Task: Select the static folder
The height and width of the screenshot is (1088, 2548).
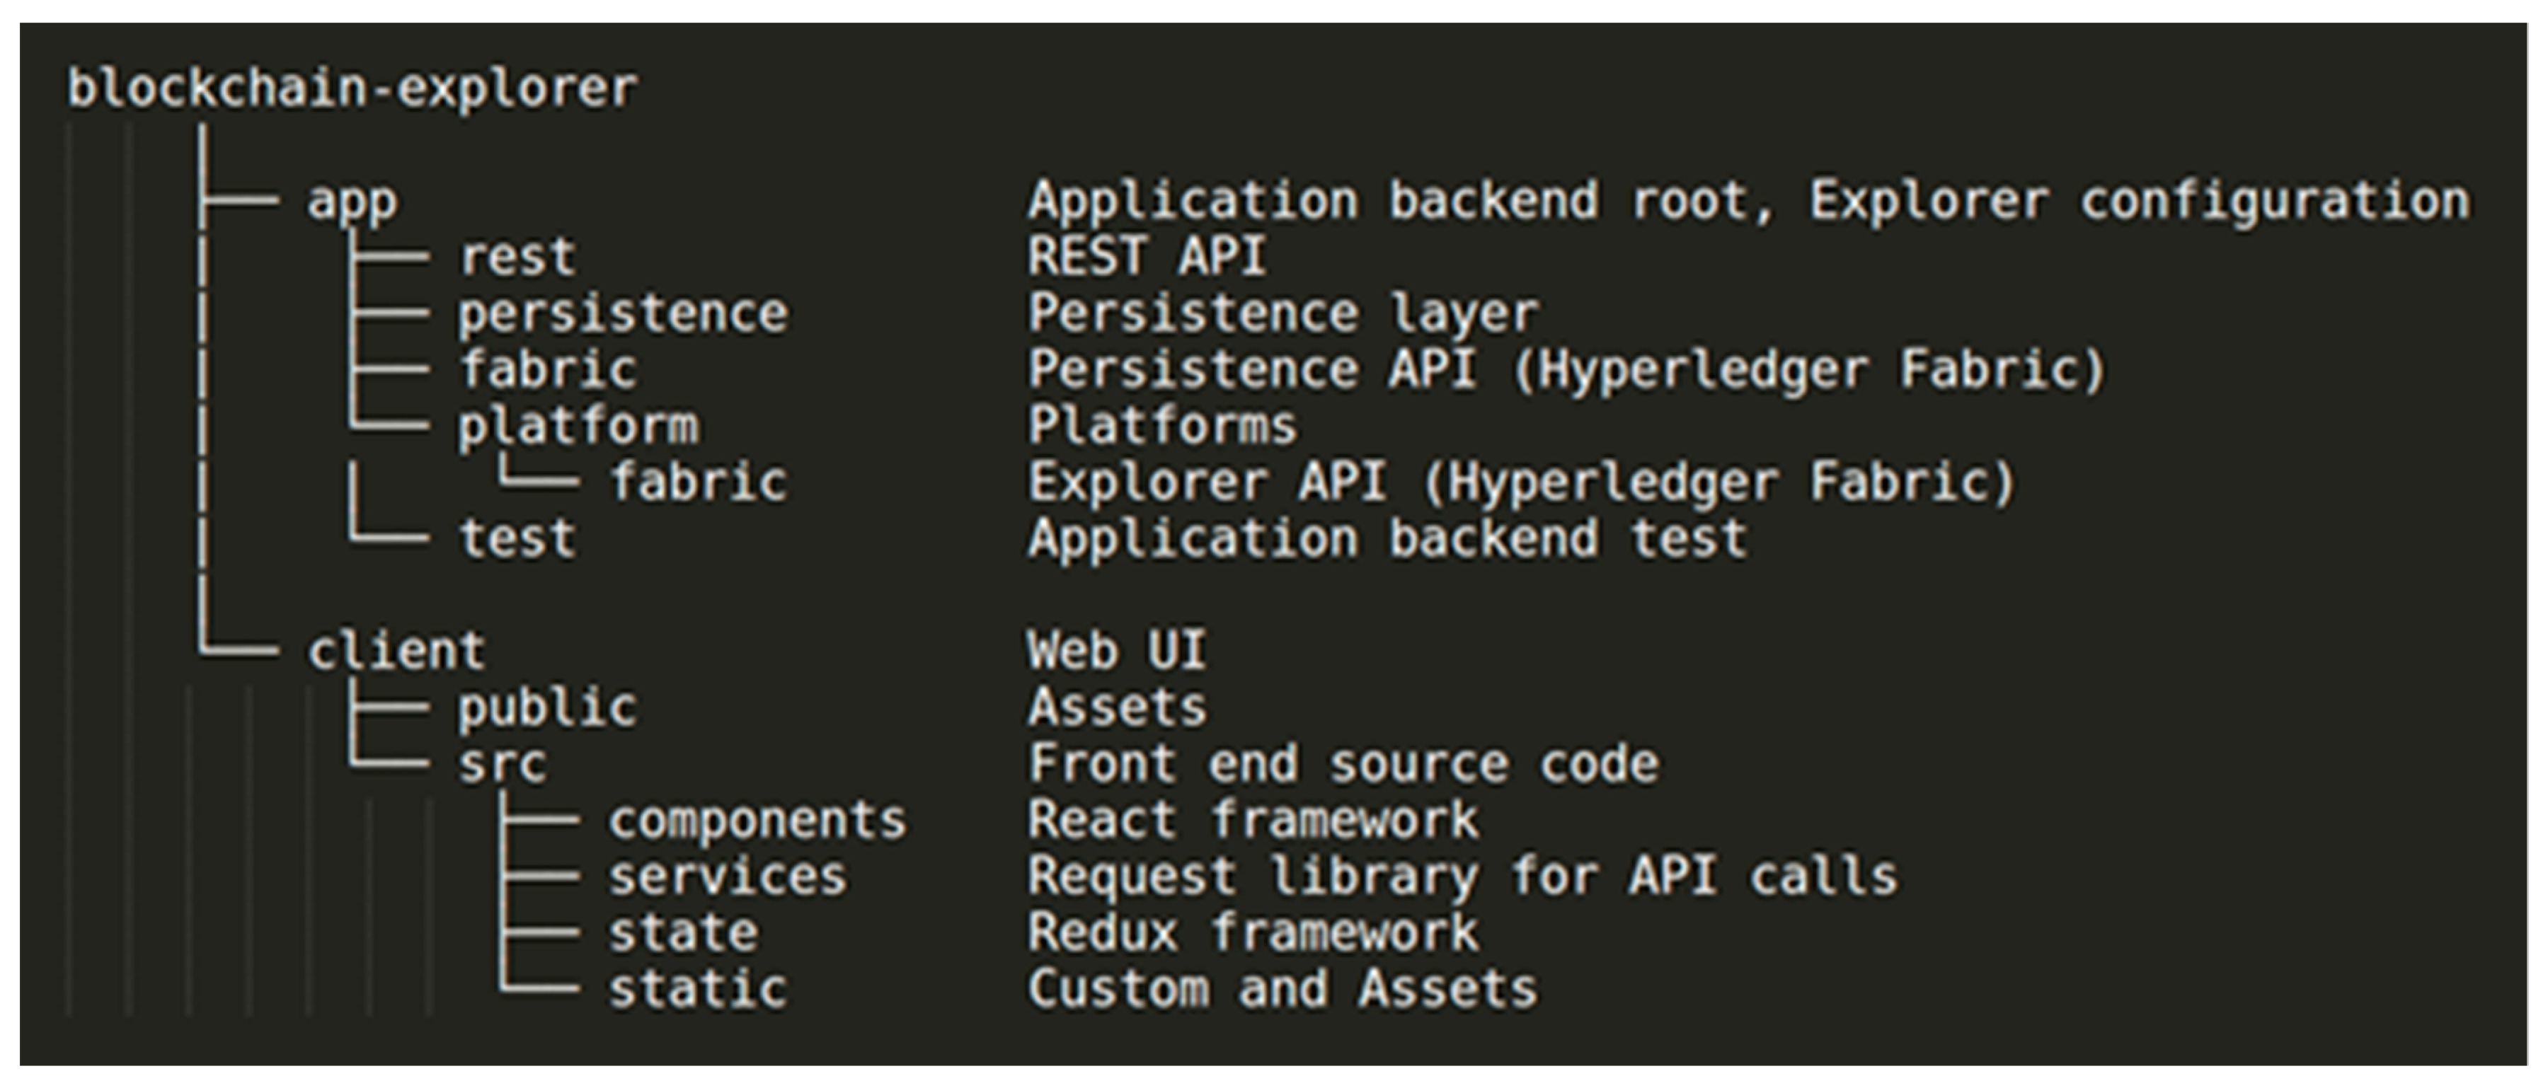Action: coord(697,990)
